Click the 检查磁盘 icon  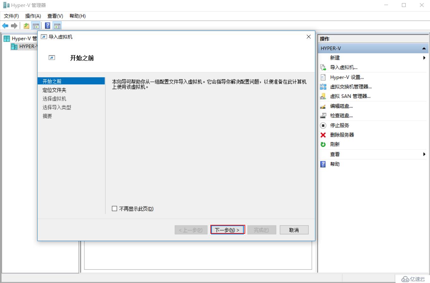(x=323, y=116)
